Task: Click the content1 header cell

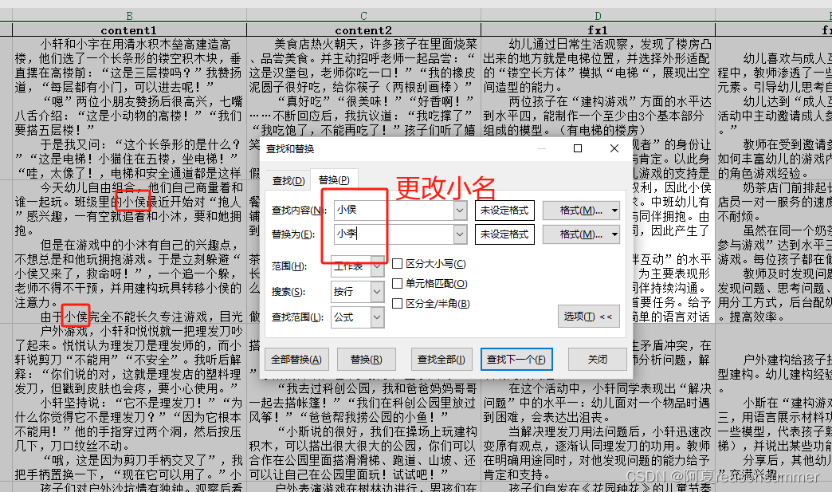Action: pyautogui.click(x=129, y=30)
